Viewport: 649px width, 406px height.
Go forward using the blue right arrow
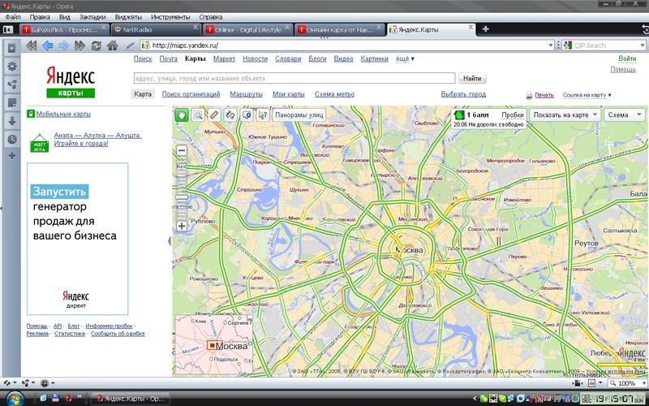point(63,45)
